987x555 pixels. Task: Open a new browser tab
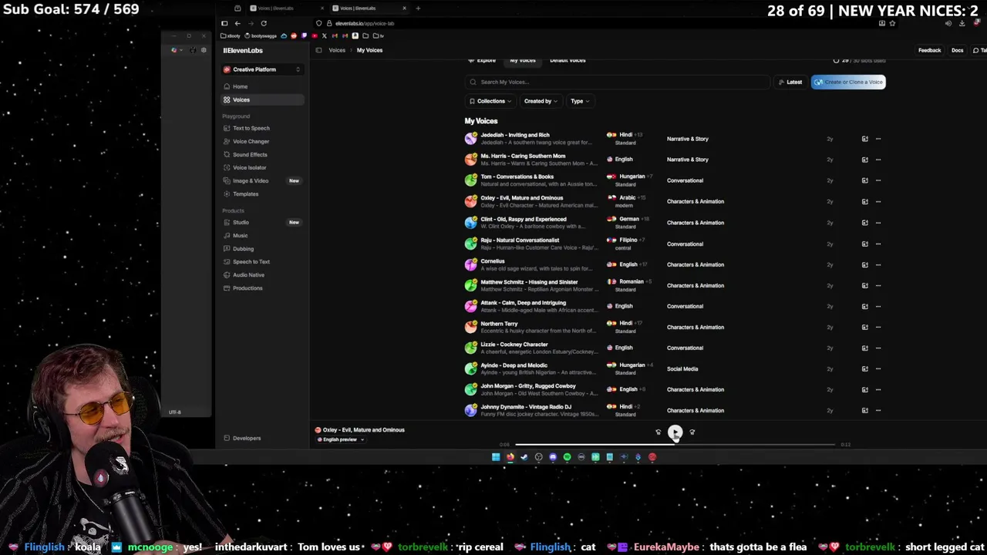coord(418,8)
